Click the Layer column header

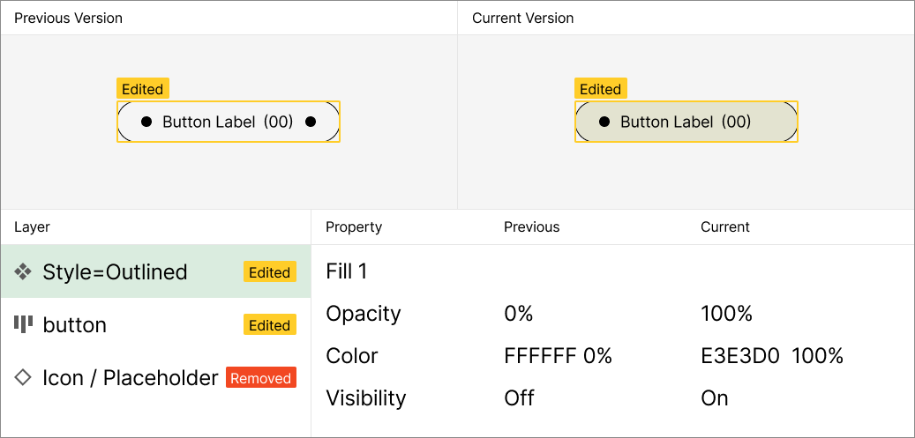pyautogui.click(x=33, y=227)
